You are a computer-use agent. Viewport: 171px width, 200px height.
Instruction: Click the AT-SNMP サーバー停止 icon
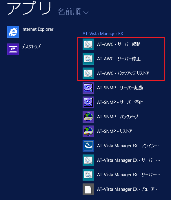click(x=88, y=102)
